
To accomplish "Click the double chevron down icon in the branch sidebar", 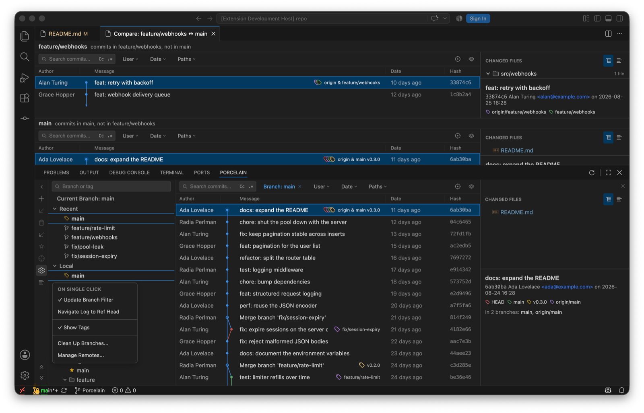I will coord(41,378).
